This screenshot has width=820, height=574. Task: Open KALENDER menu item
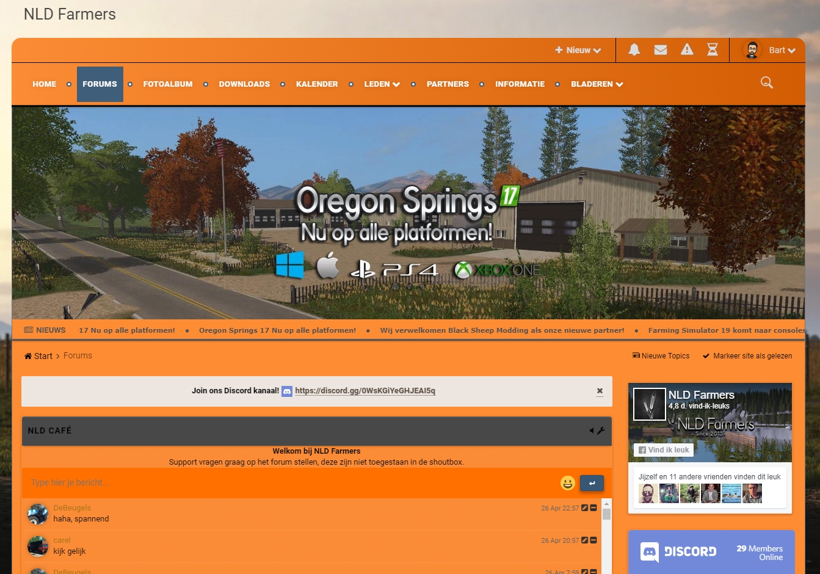point(317,84)
